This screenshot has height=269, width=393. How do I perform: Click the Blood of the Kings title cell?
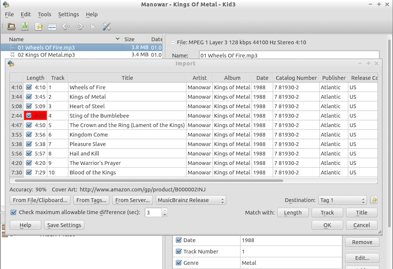[127, 172]
